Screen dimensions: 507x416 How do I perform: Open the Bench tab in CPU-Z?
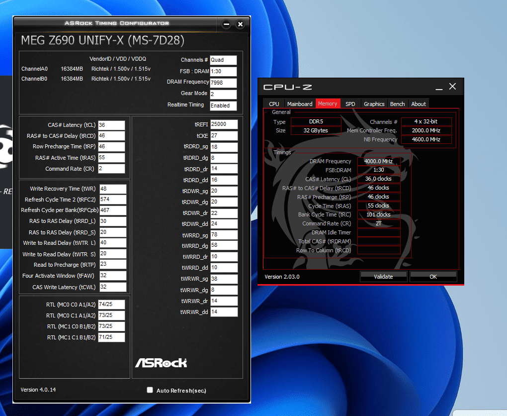397,104
